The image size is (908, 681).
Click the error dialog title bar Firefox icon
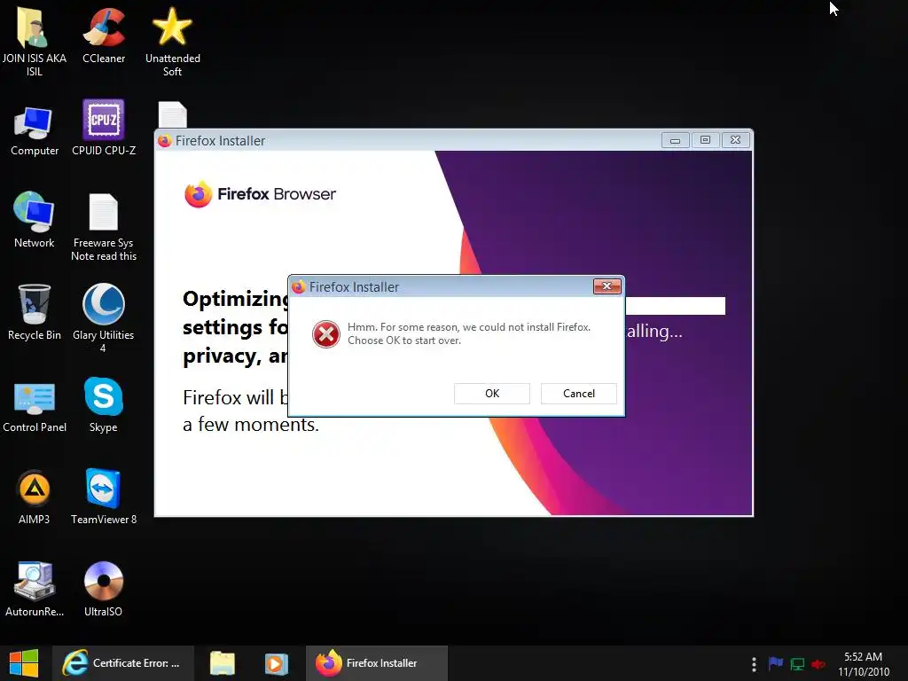click(x=299, y=286)
